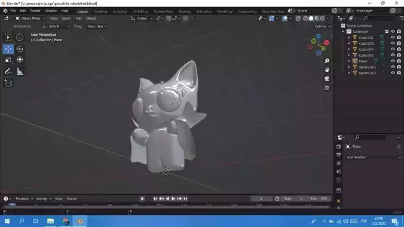This screenshot has height=227, width=404.
Task: Collapse the Collection tree item
Action: coord(343,32)
